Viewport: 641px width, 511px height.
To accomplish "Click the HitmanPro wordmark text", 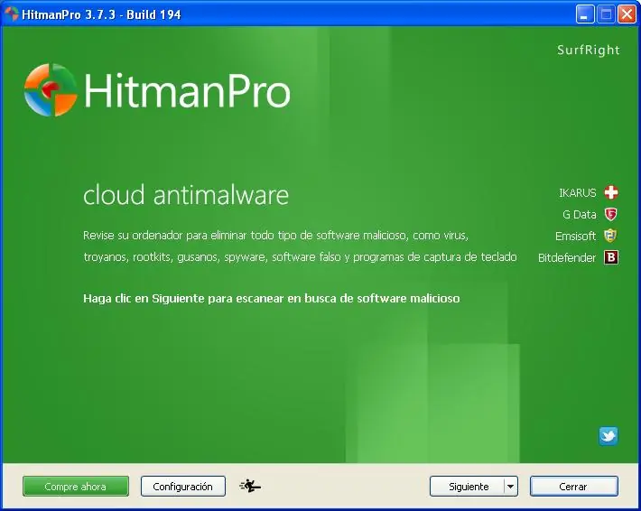I will [187, 90].
